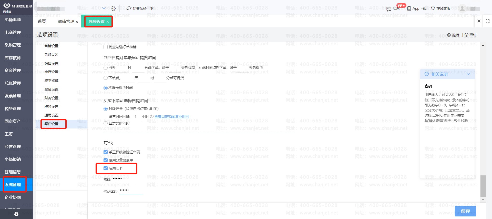Focus the 确认密码 input field
The height and width of the screenshot is (219, 492).
coord(131,191)
